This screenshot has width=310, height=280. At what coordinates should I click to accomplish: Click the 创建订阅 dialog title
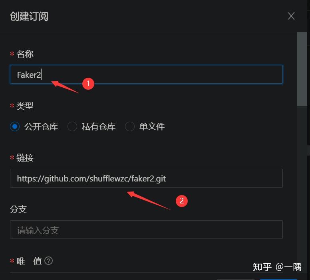click(x=29, y=16)
